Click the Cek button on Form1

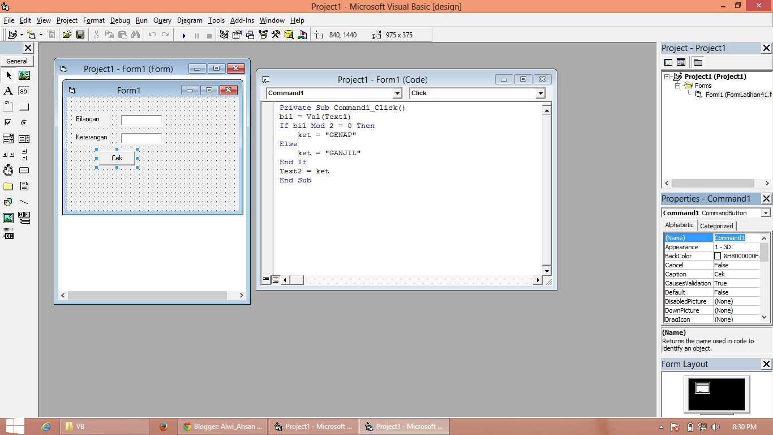[x=117, y=158]
